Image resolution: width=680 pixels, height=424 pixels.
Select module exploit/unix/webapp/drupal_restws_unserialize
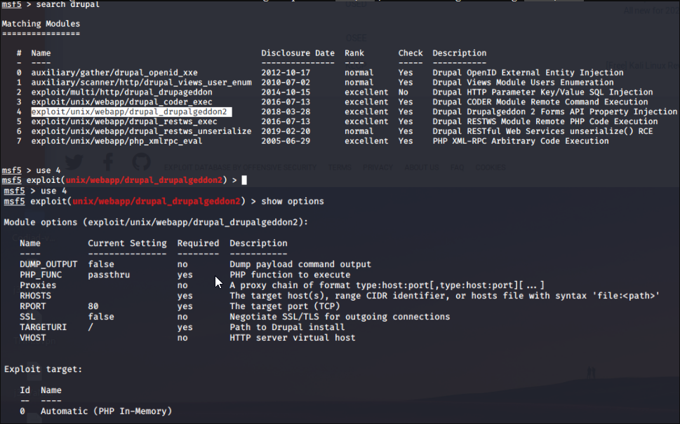(141, 131)
